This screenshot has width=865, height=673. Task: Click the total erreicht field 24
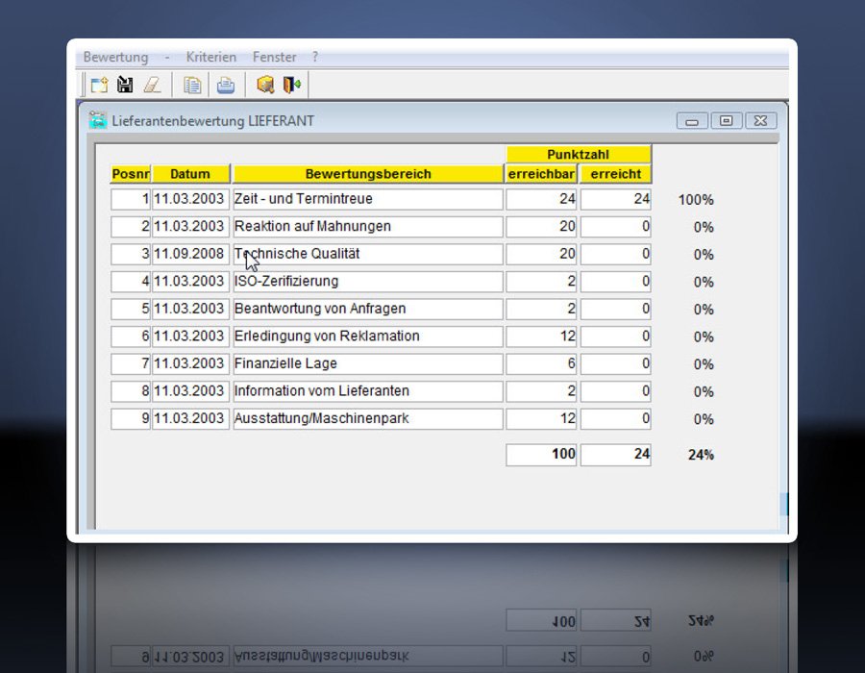pos(616,455)
